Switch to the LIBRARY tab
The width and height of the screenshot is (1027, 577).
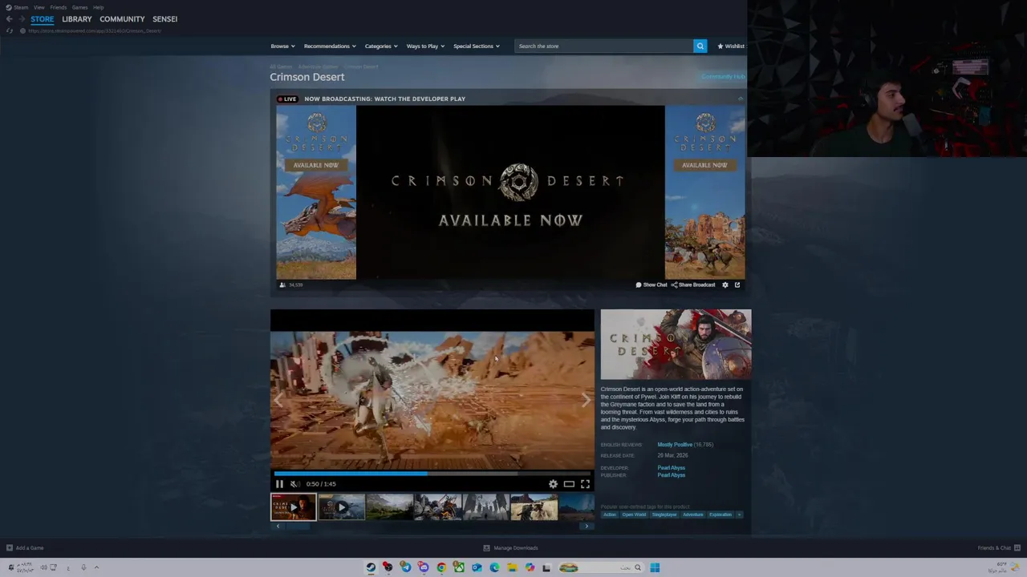click(77, 19)
